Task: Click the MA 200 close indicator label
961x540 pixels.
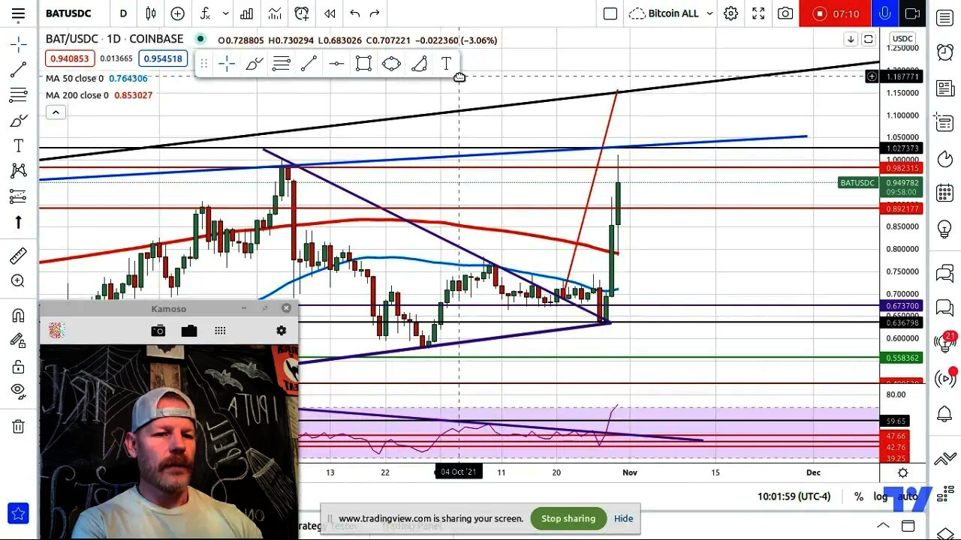Action: click(x=77, y=95)
